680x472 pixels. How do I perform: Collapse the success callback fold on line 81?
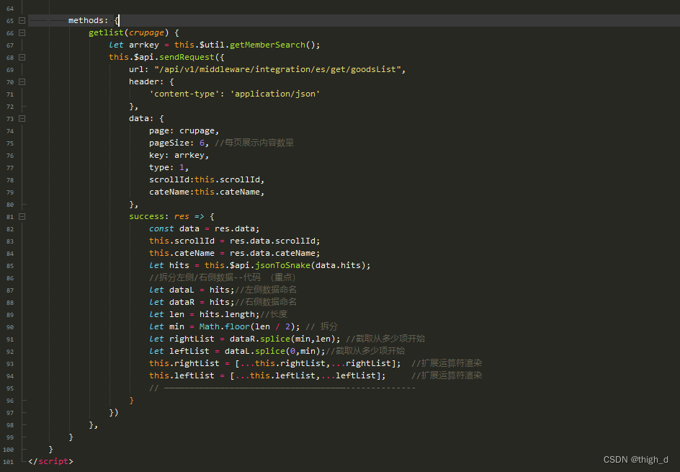click(22, 216)
